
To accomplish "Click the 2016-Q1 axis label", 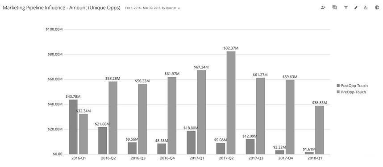I will [x=79, y=158].
